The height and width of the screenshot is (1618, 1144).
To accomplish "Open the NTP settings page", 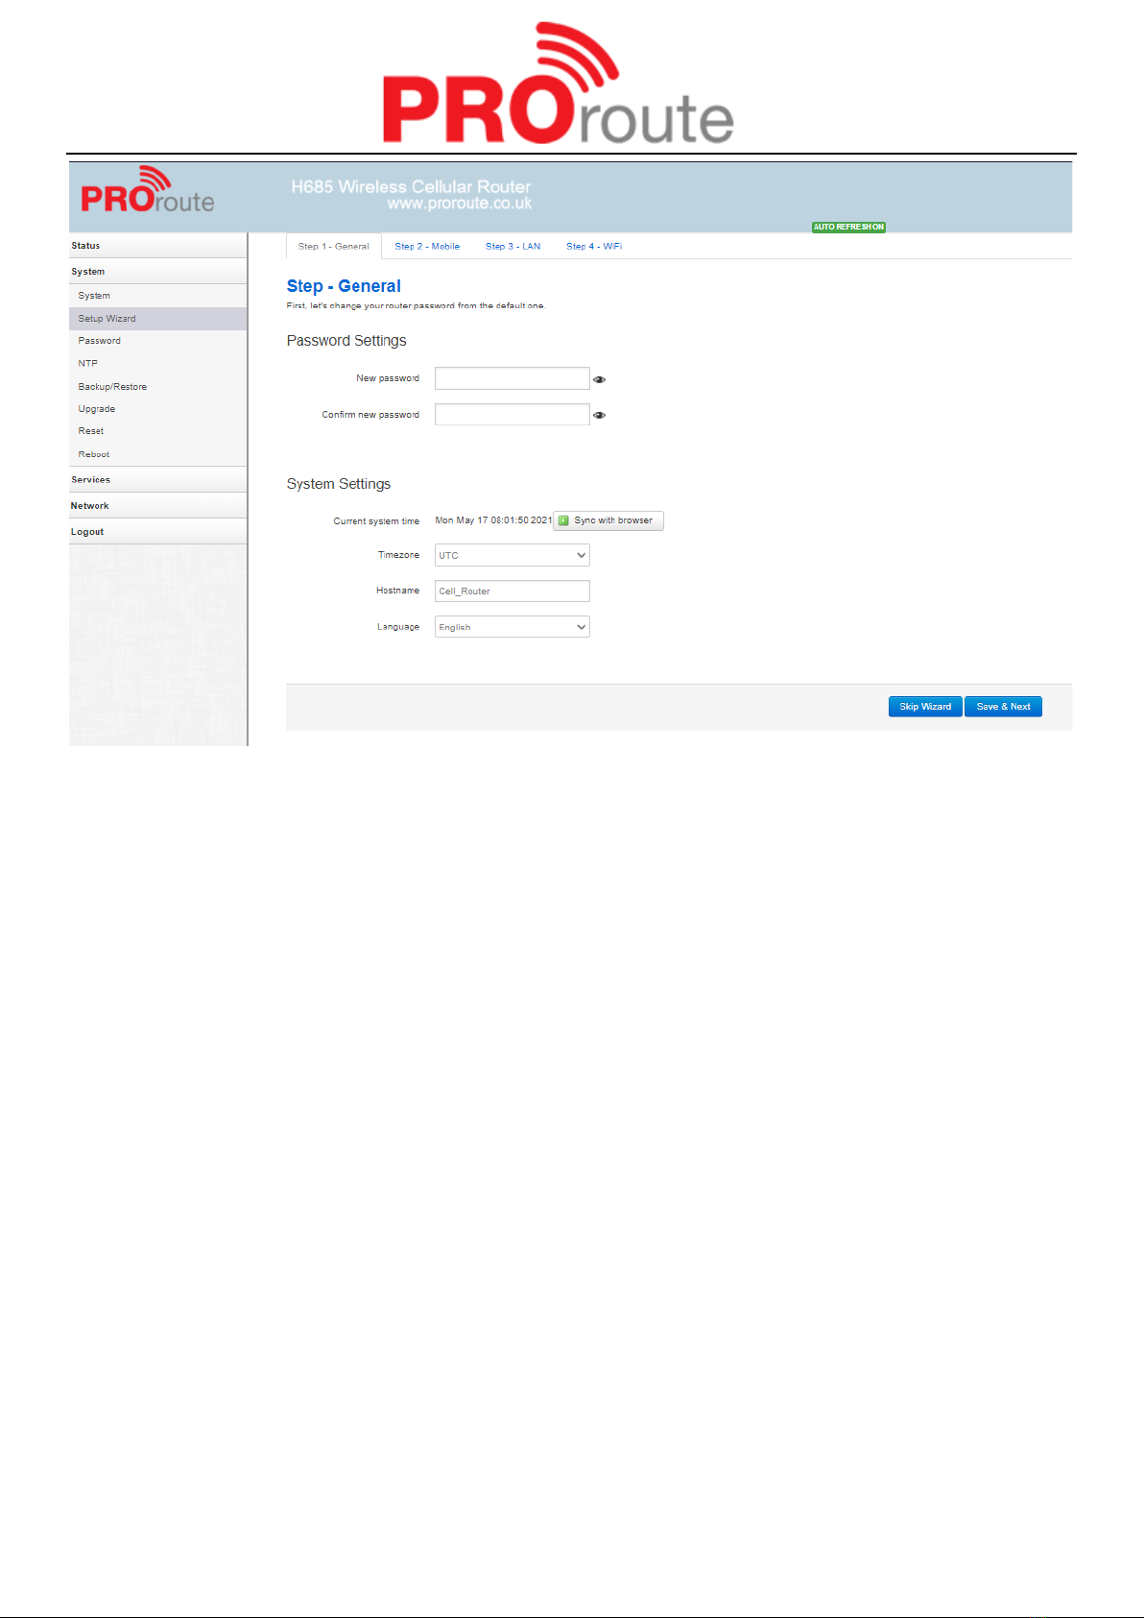I will [158, 363].
